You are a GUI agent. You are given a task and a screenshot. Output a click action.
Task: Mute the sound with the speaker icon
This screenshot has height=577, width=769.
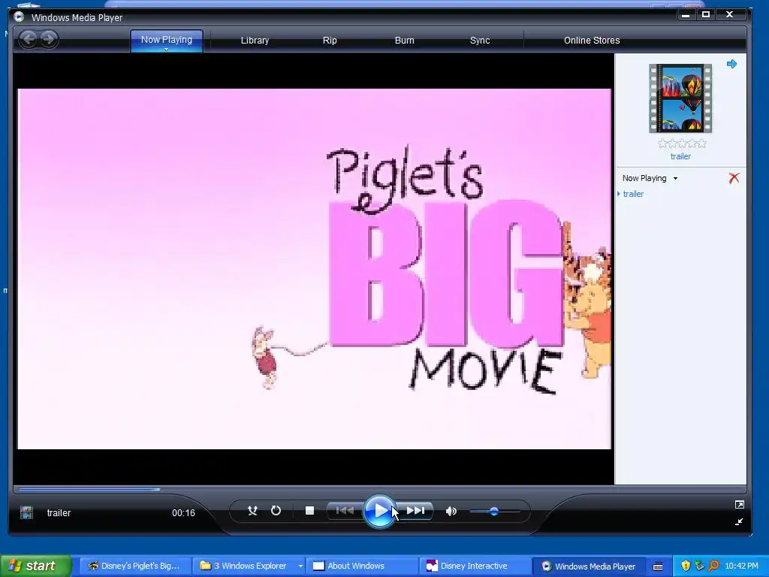click(451, 511)
